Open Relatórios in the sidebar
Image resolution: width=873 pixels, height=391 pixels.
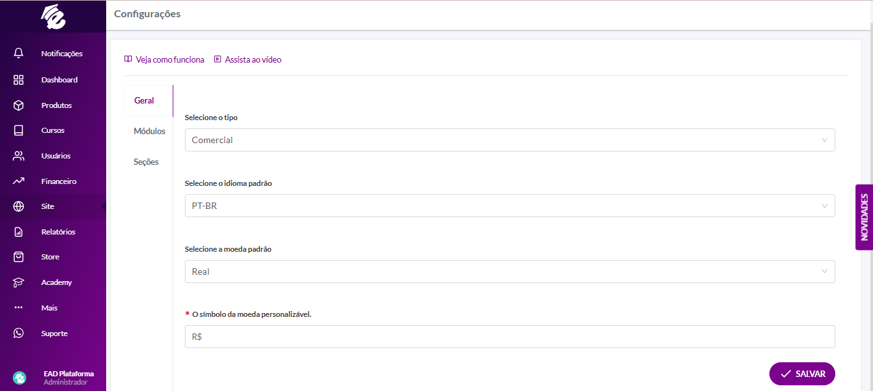(x=58, y=232)
